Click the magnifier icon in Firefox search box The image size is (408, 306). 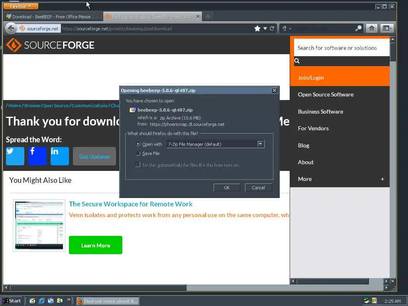(358, 28)
